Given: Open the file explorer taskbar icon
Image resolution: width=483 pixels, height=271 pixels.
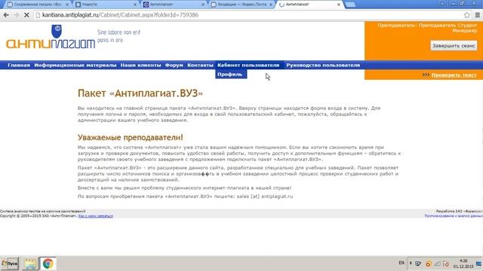Looking at the screenshot, I should 30,263.
